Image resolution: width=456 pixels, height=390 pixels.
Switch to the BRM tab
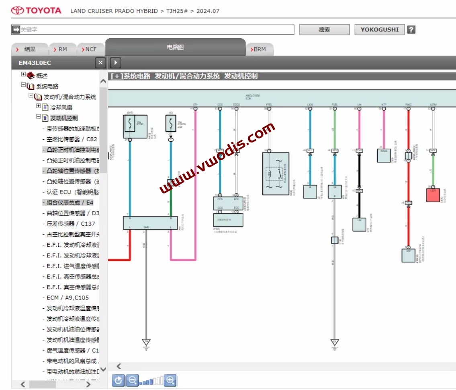point(260,49)
